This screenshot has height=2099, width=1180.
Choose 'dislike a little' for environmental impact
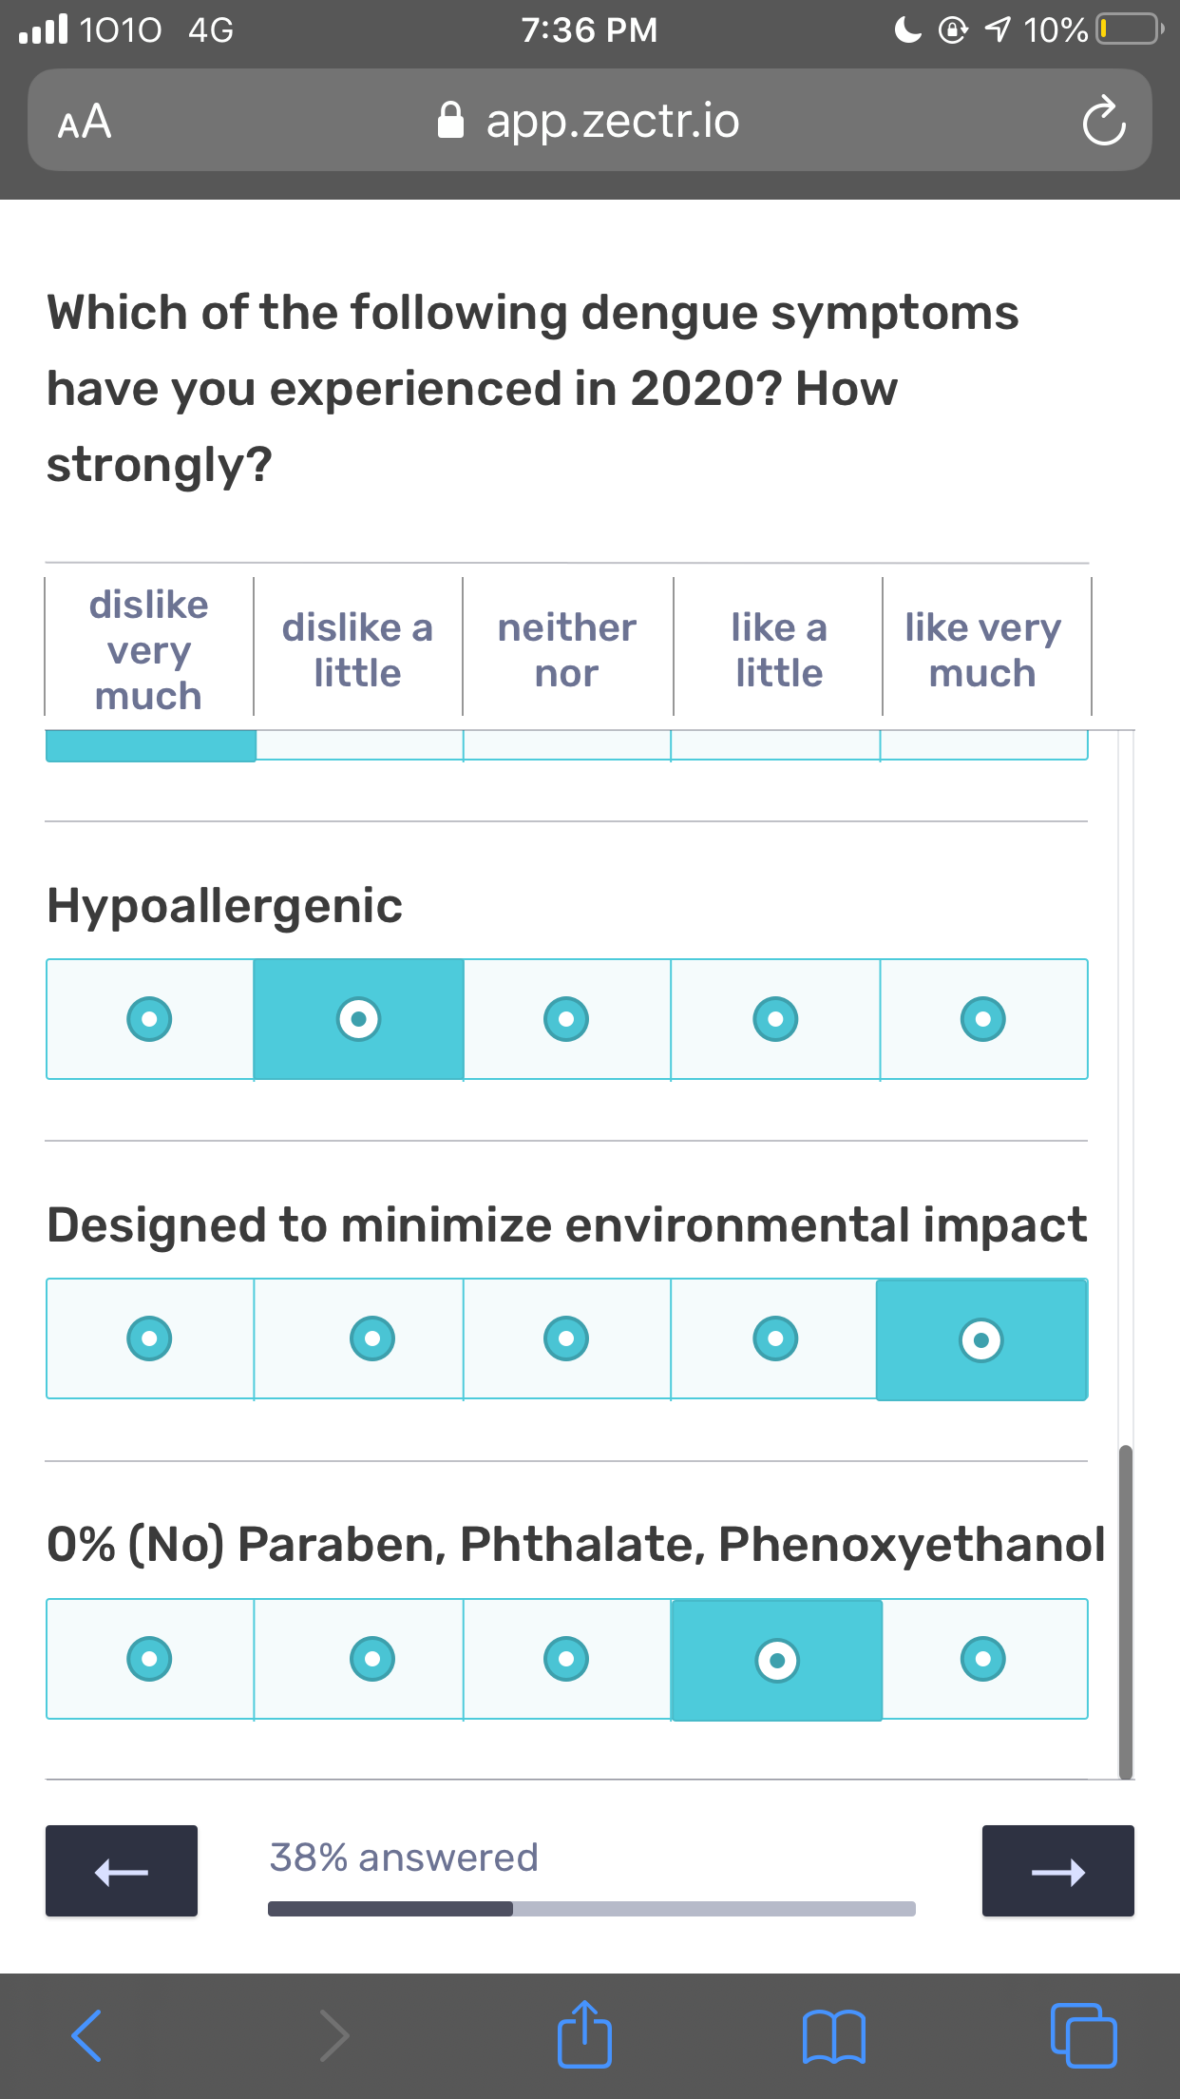pyautogui.click(x=372, y=1338)
